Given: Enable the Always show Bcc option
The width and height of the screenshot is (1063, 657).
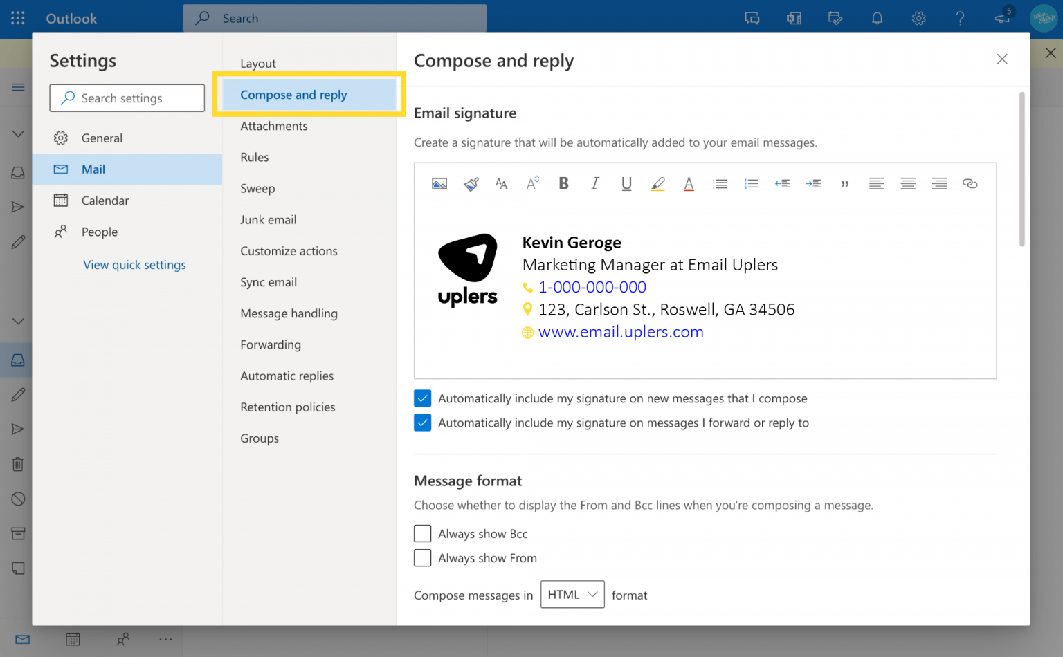Looking at the screenshot, I should coord(422,533).
